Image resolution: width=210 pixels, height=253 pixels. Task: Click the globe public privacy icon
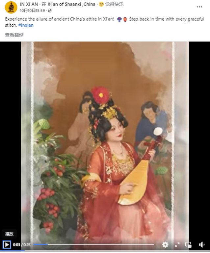tap(50, 11)
